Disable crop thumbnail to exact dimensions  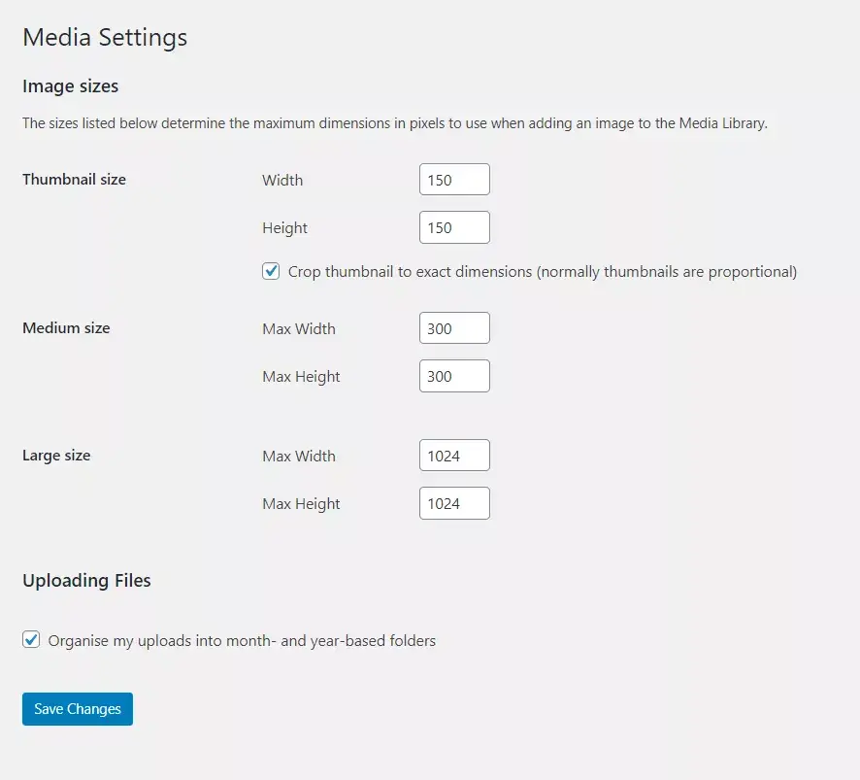pyautogui.click(x=271, y=271)
